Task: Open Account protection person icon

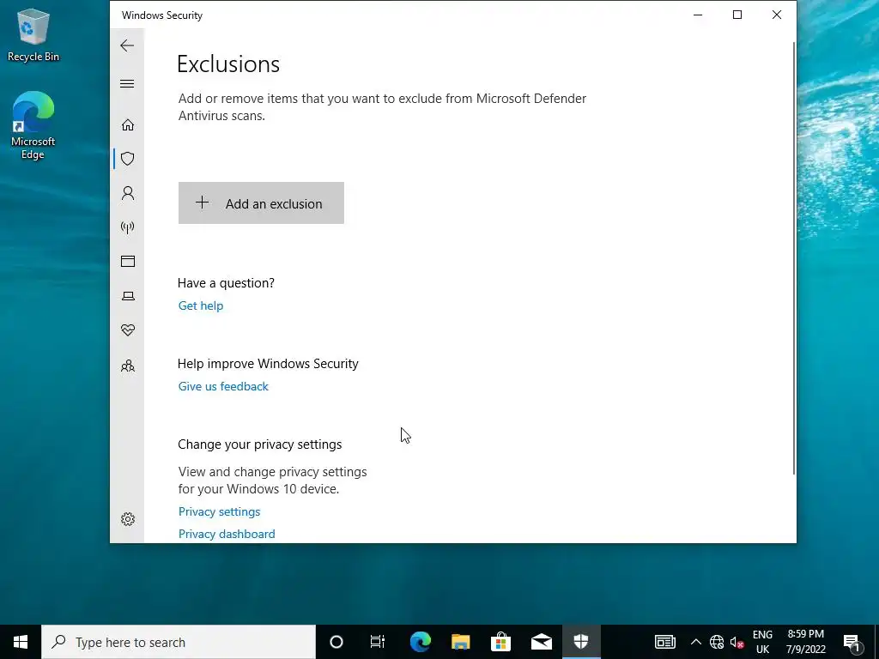Action: pos(128,193)
